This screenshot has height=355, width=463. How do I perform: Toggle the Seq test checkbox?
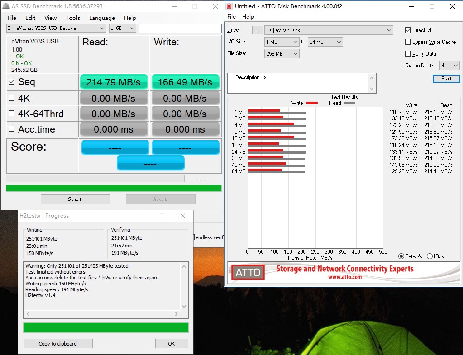(11, 82)
